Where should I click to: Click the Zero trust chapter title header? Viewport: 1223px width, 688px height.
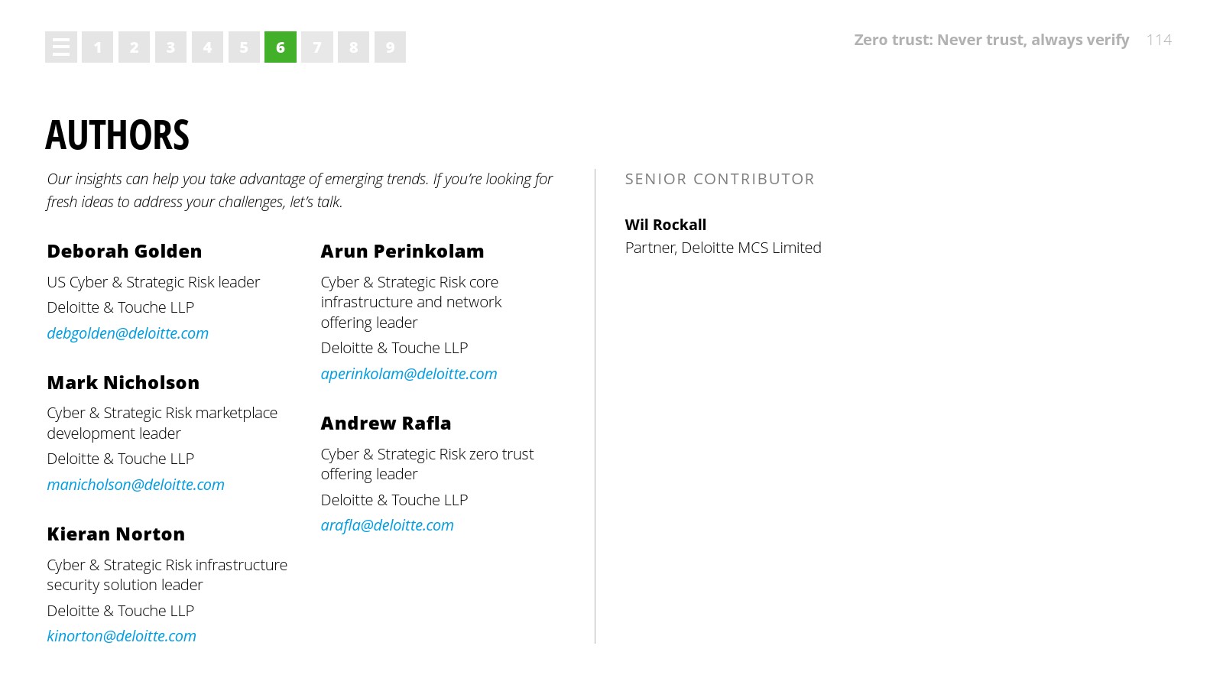tap(991, 40)
